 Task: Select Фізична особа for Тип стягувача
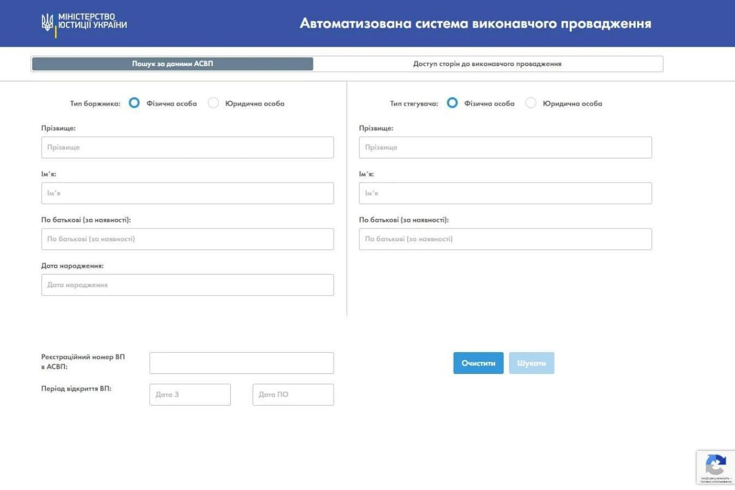452,102
